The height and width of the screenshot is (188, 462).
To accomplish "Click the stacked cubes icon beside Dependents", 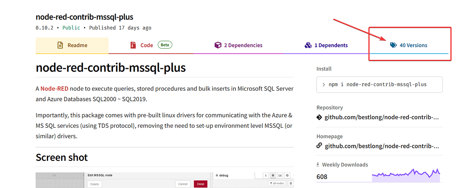I will [x=308, y=45].
